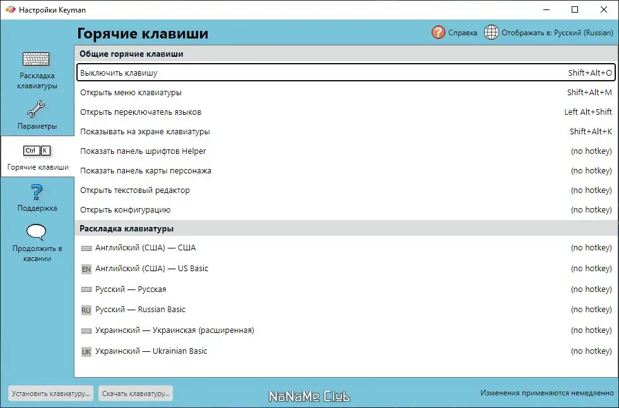
Task: Select the Ctrl K hotkeys icon
Action: (37, 150)
